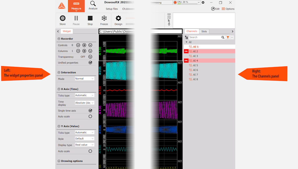Decrease the Columns count
Image resolution: width=298 pixels, height=169 pixels.
pyautogui.click(x=78, y=51)
